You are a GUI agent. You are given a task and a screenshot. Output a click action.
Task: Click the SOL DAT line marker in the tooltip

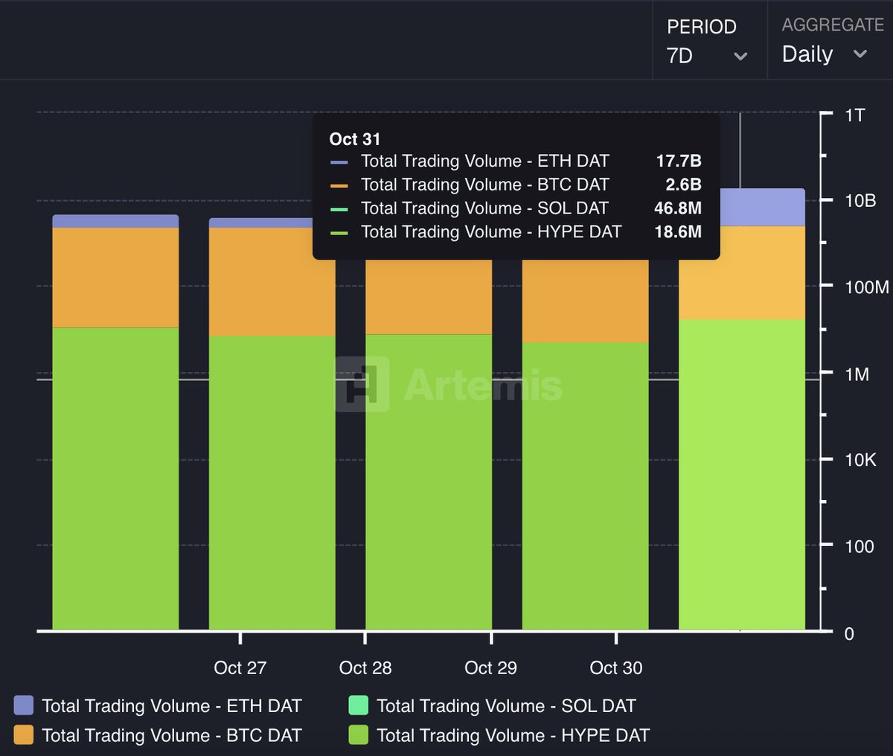[x=339, y=208]
